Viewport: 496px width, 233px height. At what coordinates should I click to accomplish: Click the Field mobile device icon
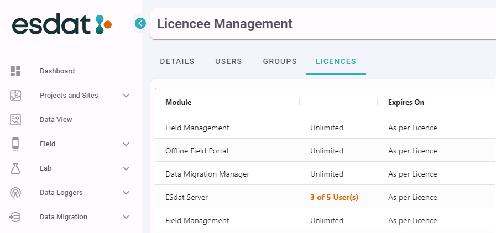(x=15, y=144)
